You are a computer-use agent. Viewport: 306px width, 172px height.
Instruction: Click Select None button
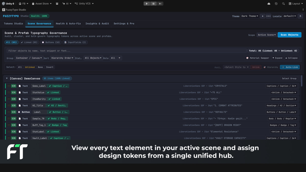click(40, 67)
